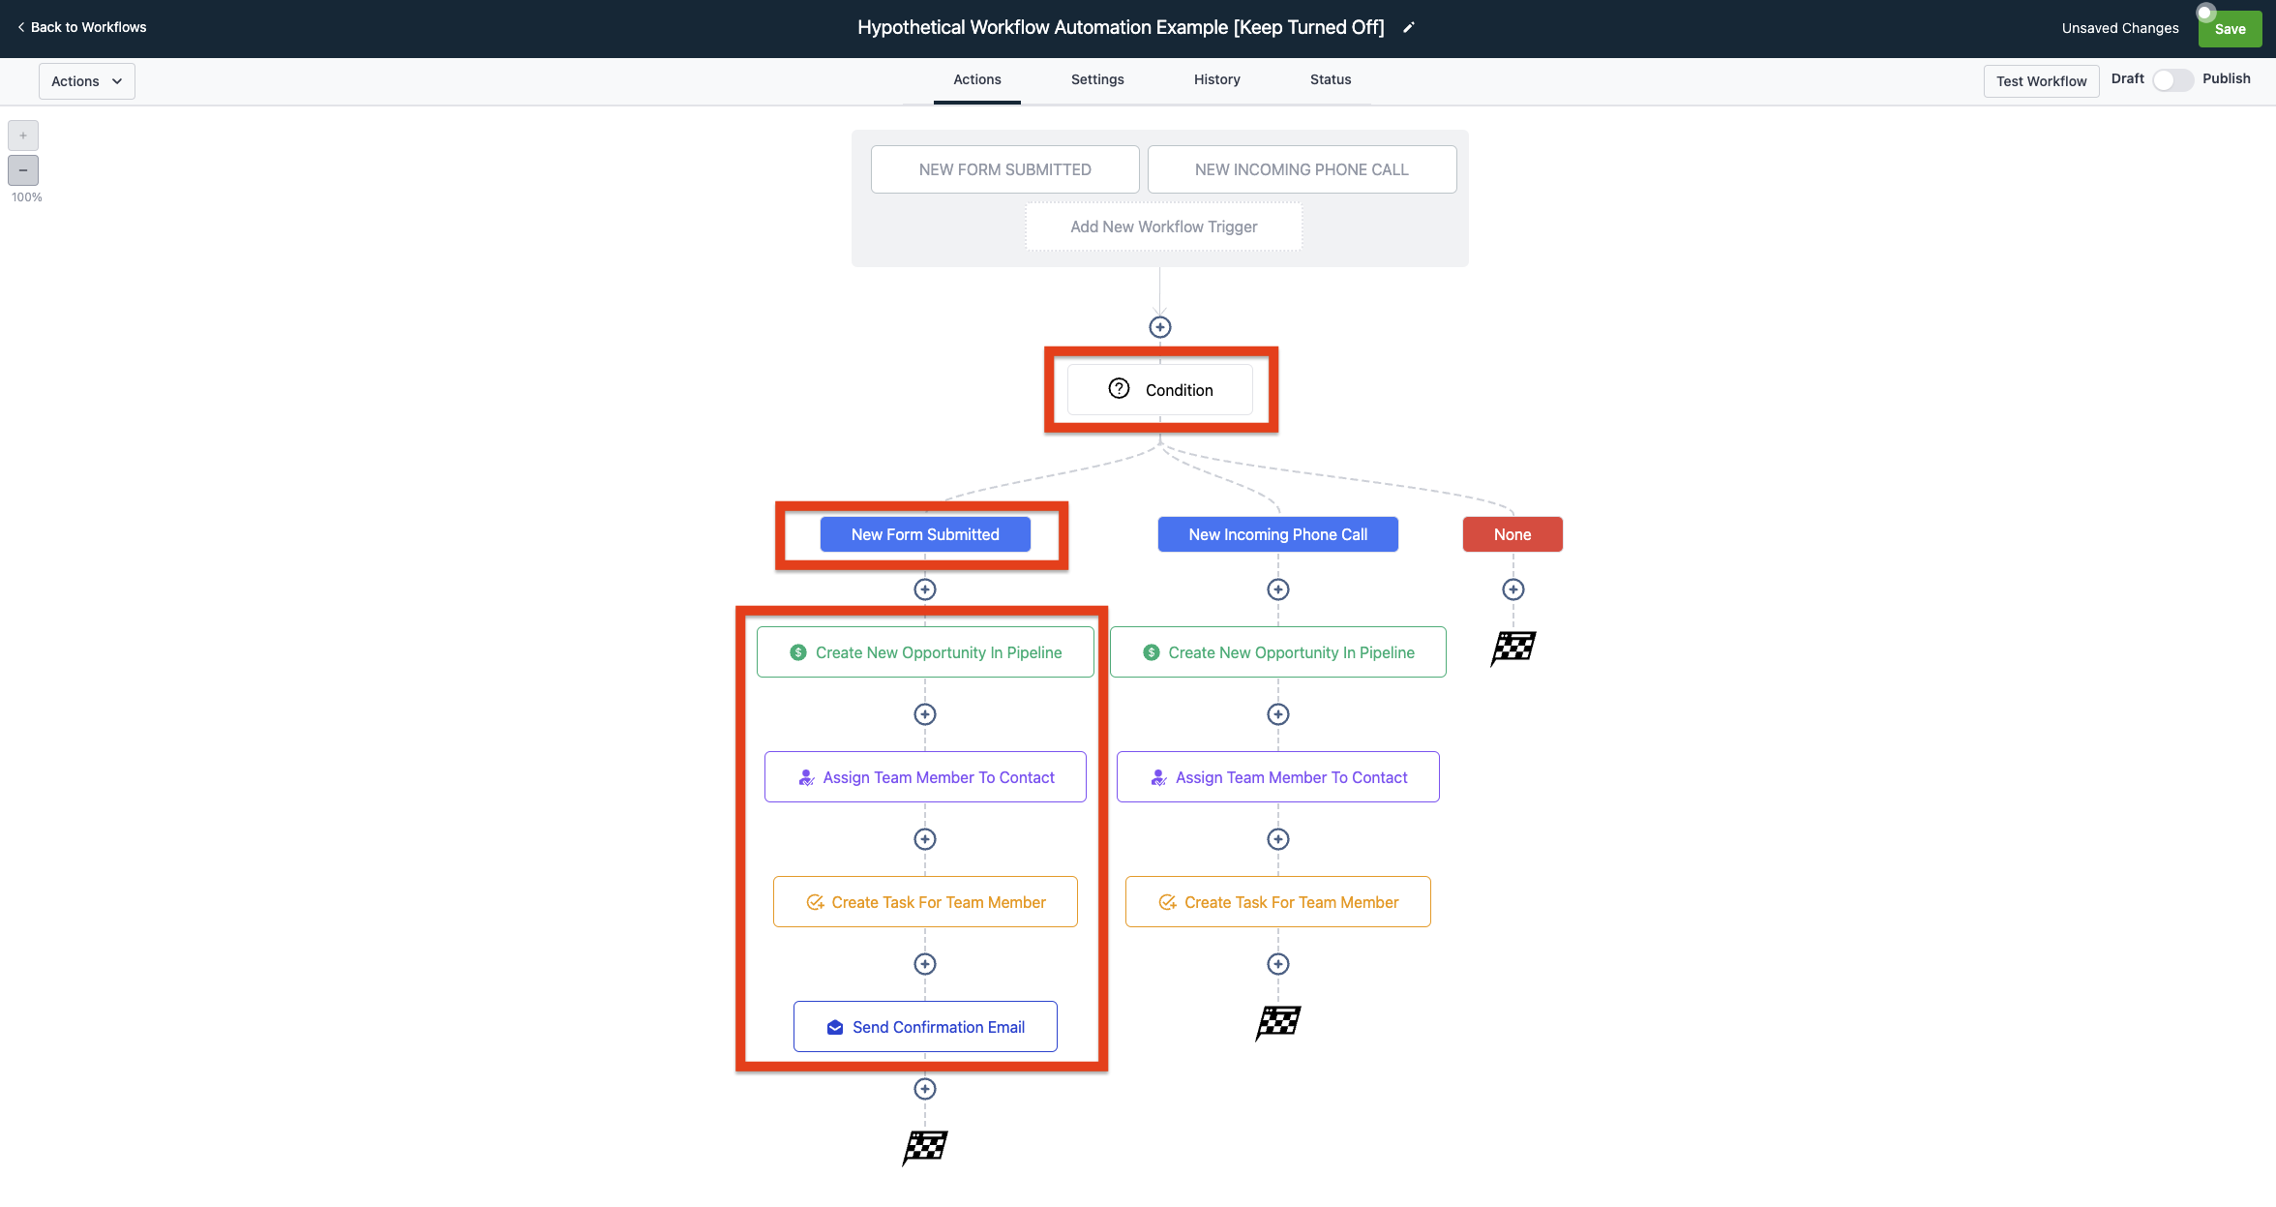This screenshot has height=1207, width=2276.
Task: Click the Test Workflow button
Action: tap(2040, 81)
